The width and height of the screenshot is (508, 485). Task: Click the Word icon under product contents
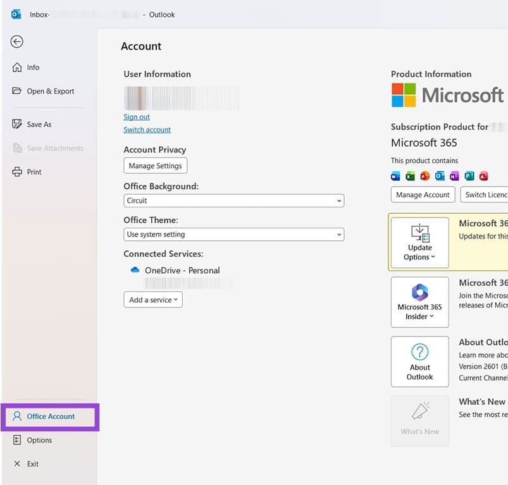(x=395, y=176)
